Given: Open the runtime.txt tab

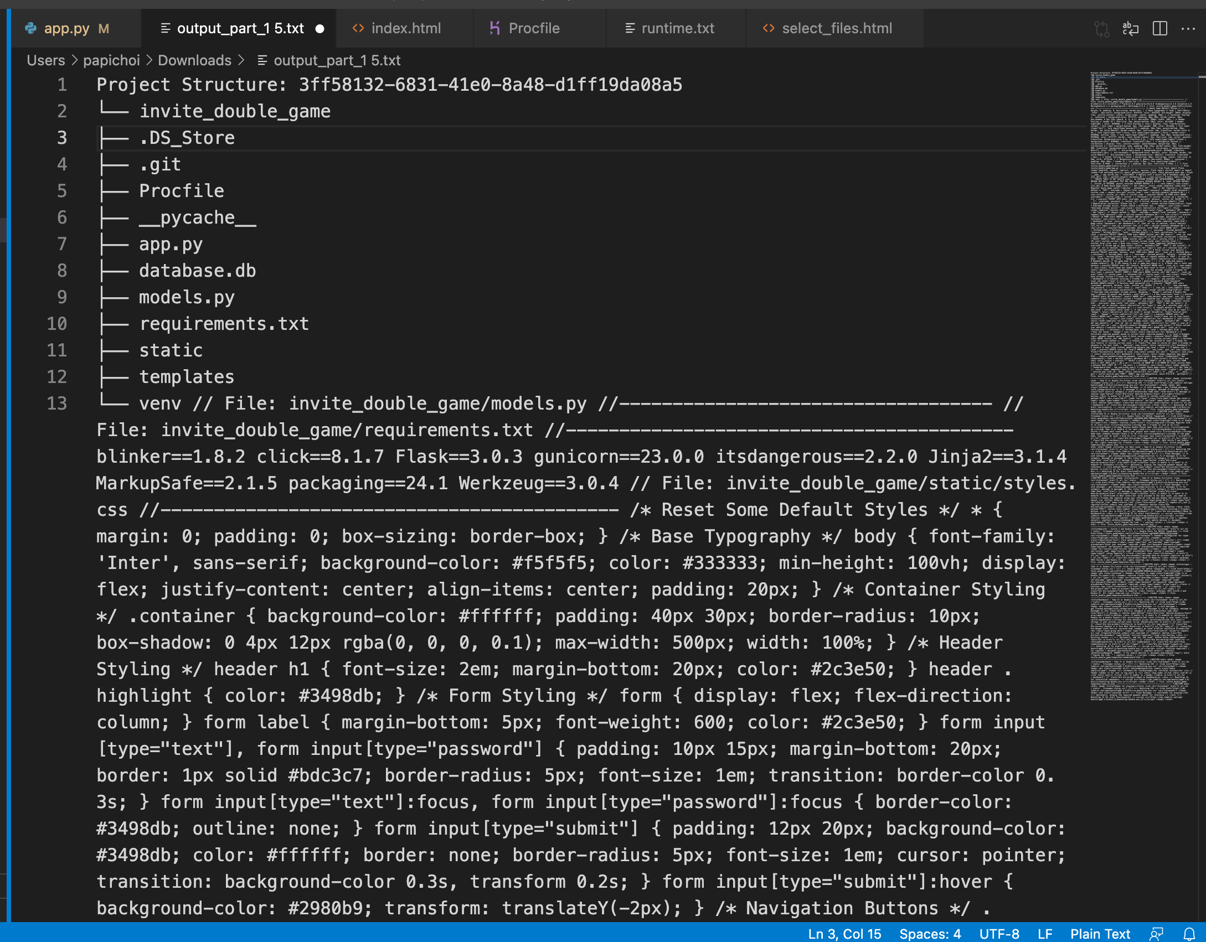Looking at the screenshot, I should click(677, 28).
